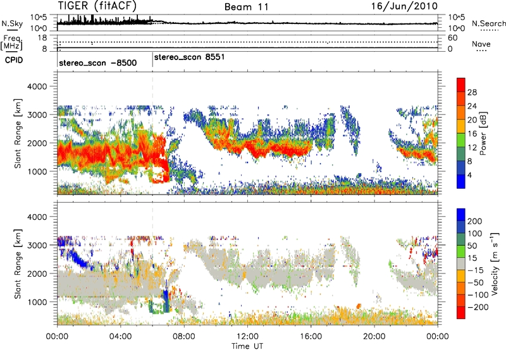
Task: Click the "Nave" legend label
Action: pos(481,44)
